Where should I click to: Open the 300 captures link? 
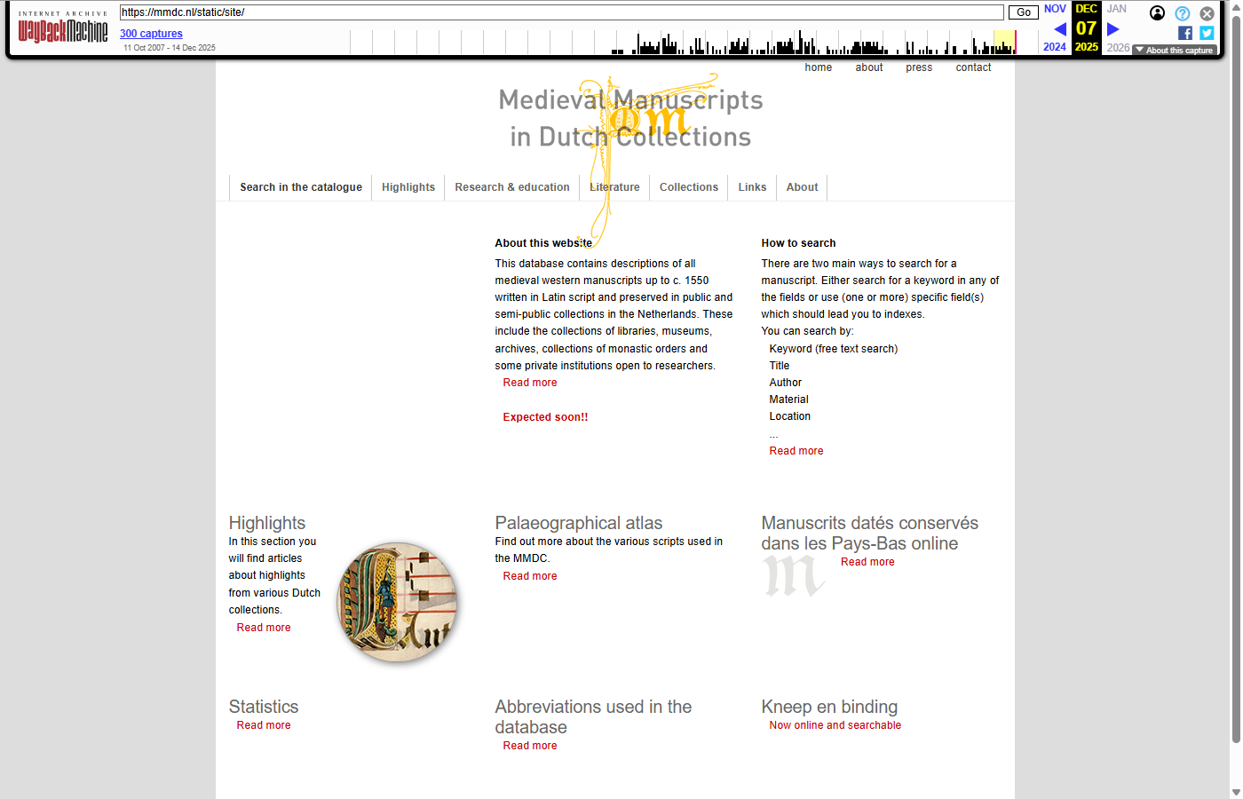(151, 33)
